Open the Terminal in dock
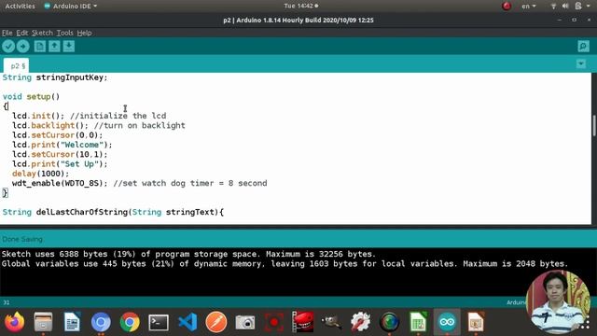The height and width of the screenshot is (336, 597). [x=159, y=322]
